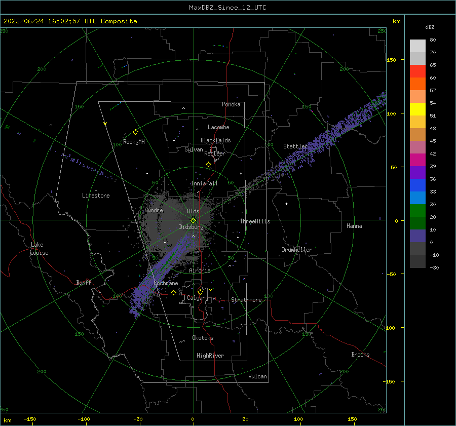Screen dimensions: 456x426
Task: Click the Drumheller label
Action: click(x=297, y=250)
